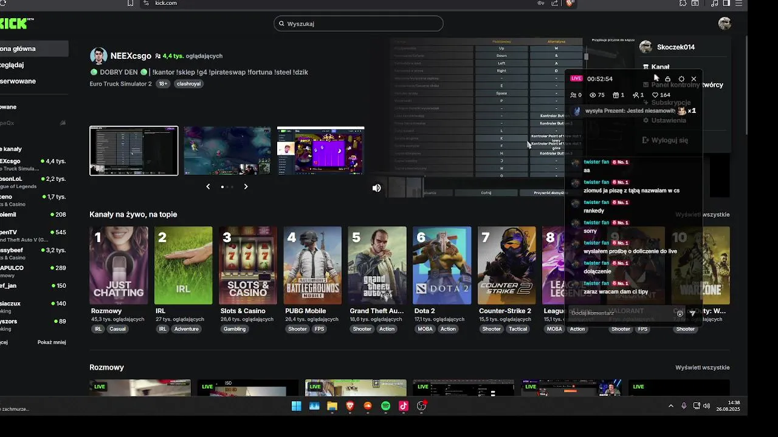The width and height of the screenshot is (778, 437).
Task: Click Casual tag under Rozmowy
Action: [x=117, y=329]
